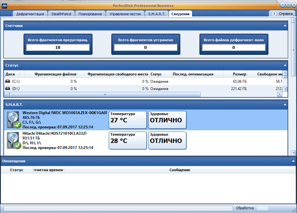Click the main panel scroll down arrow
This screenshot has width=297, height=213.
coord(294,152)
